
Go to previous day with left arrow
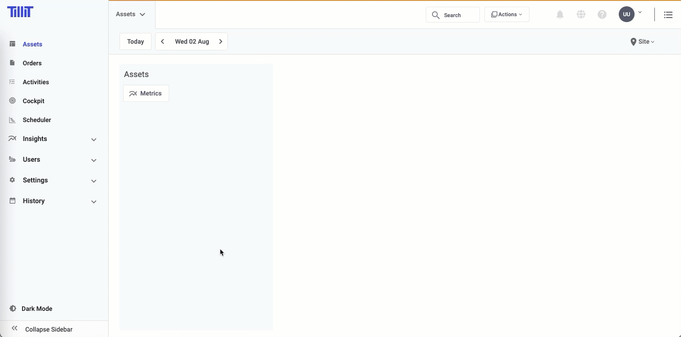click(x=163, y=41)
